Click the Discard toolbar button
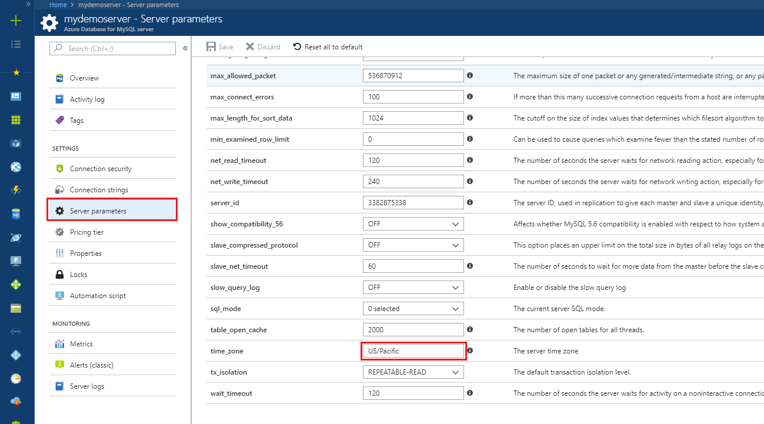Image resolution: width=764 pixels, height=424 pixels. [x=263, y=47]
